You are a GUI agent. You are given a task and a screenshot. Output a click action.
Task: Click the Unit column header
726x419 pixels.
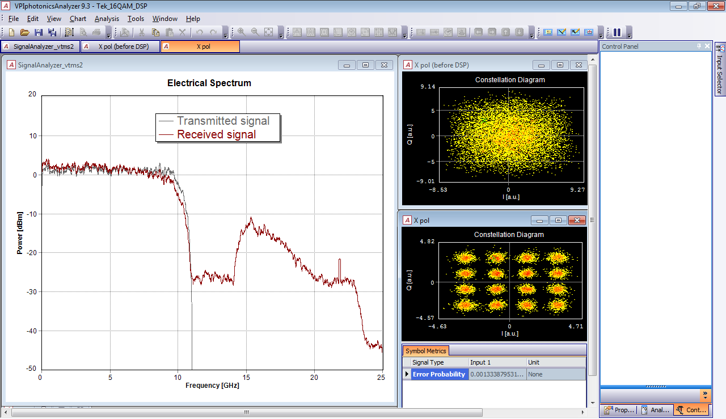[556, 362]
